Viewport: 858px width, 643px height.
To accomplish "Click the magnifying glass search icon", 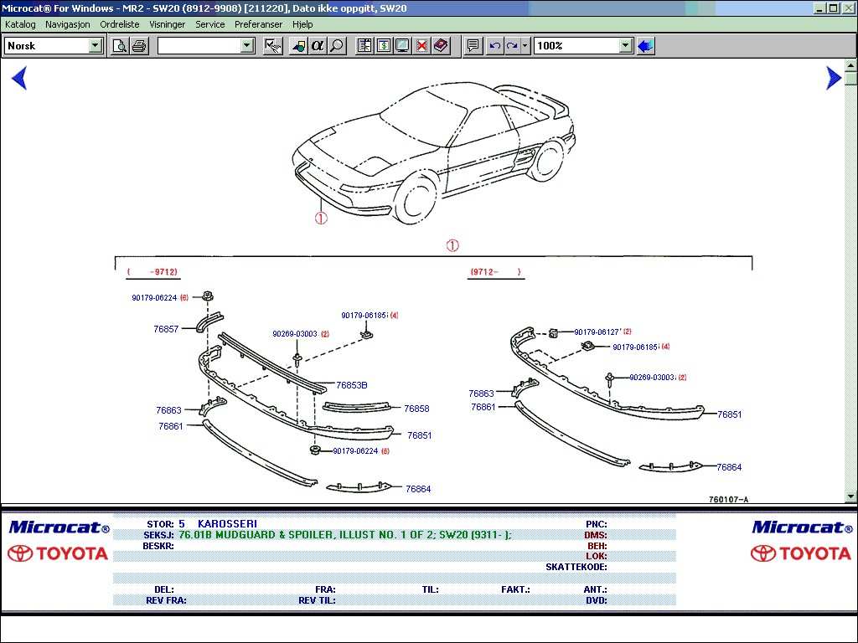I will pyautogui.click(x=337, y=45).
